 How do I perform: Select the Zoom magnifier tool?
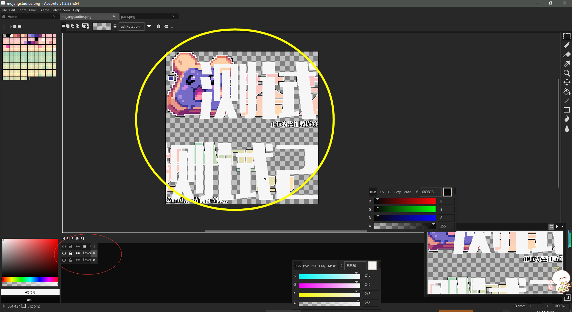(x=567, y=73)
